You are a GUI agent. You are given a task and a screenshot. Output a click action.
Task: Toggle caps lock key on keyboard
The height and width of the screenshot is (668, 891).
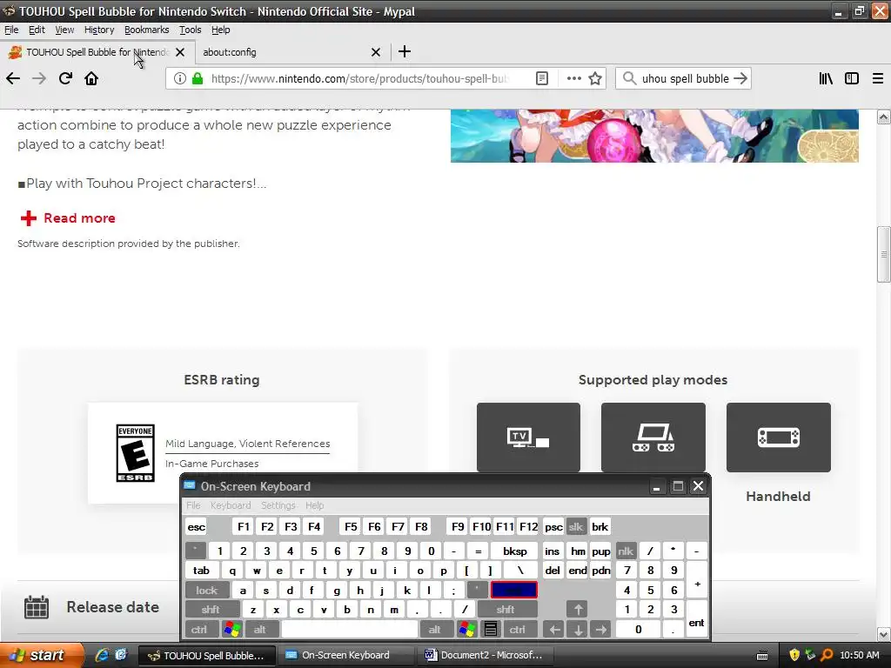pyautogui.click(x=207, y=591)
